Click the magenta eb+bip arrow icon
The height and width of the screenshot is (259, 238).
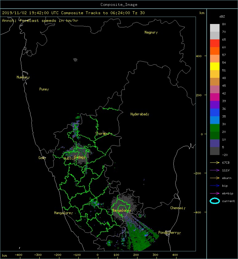(215, 193)
